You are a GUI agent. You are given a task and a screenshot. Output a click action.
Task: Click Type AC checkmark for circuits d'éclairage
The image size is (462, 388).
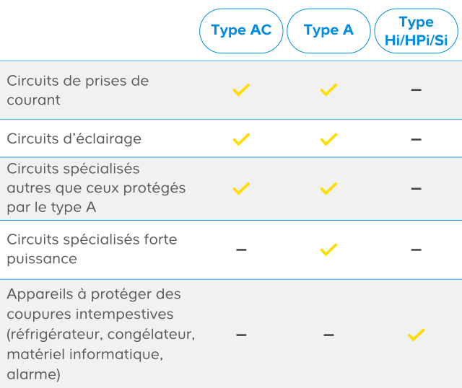pyautogui.click(x=241, y=138)
